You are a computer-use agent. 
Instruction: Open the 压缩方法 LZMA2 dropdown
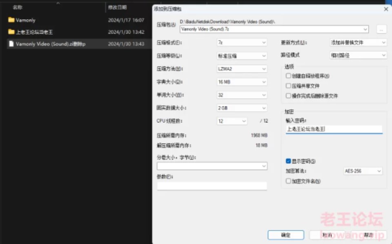pyautogui.click(x=242, y=69)
